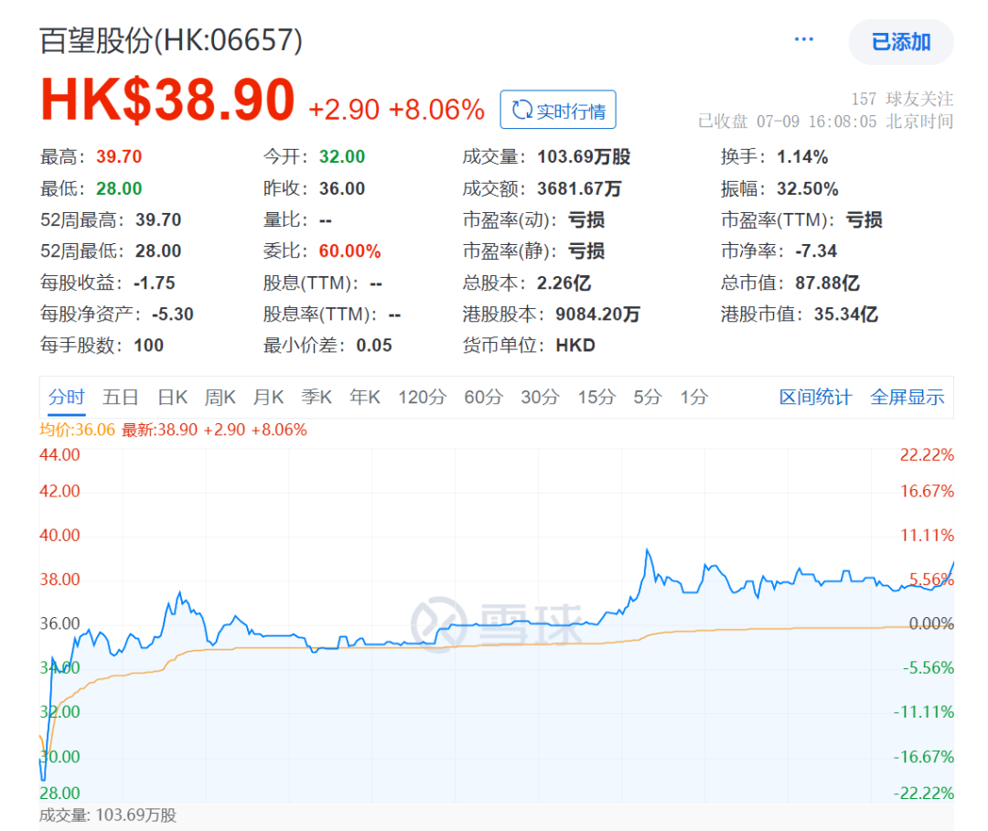This screenshot has width=988, height=831.
Task: Click the refresh icon in 实时行情 button
Action: pyautogui.click(x=521, y=108)
